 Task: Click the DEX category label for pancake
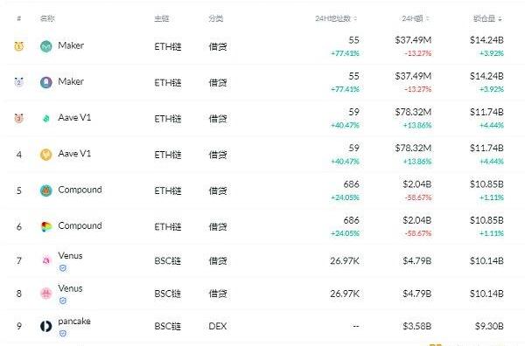217,326
